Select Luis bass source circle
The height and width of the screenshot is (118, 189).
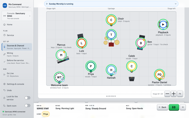point(82,43)
